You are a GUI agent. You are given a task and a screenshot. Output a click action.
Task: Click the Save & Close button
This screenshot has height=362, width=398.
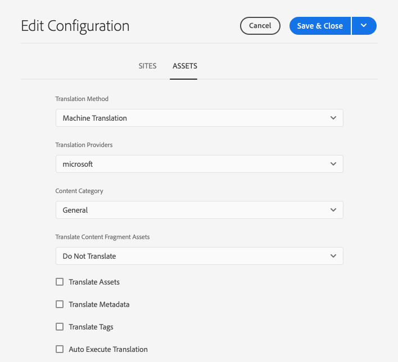point(320,26)
